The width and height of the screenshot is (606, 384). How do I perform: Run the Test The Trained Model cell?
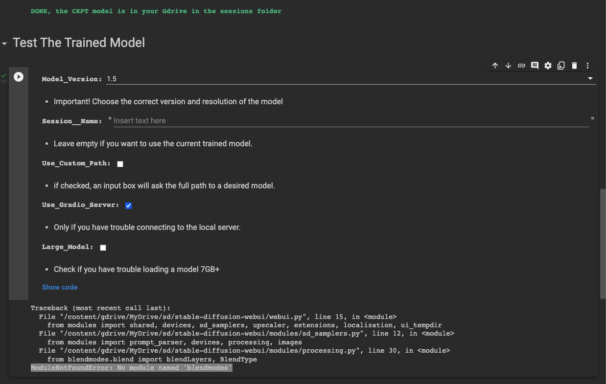(19, 77)
